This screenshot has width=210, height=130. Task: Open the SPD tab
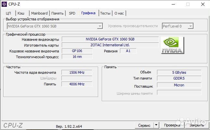72,13
